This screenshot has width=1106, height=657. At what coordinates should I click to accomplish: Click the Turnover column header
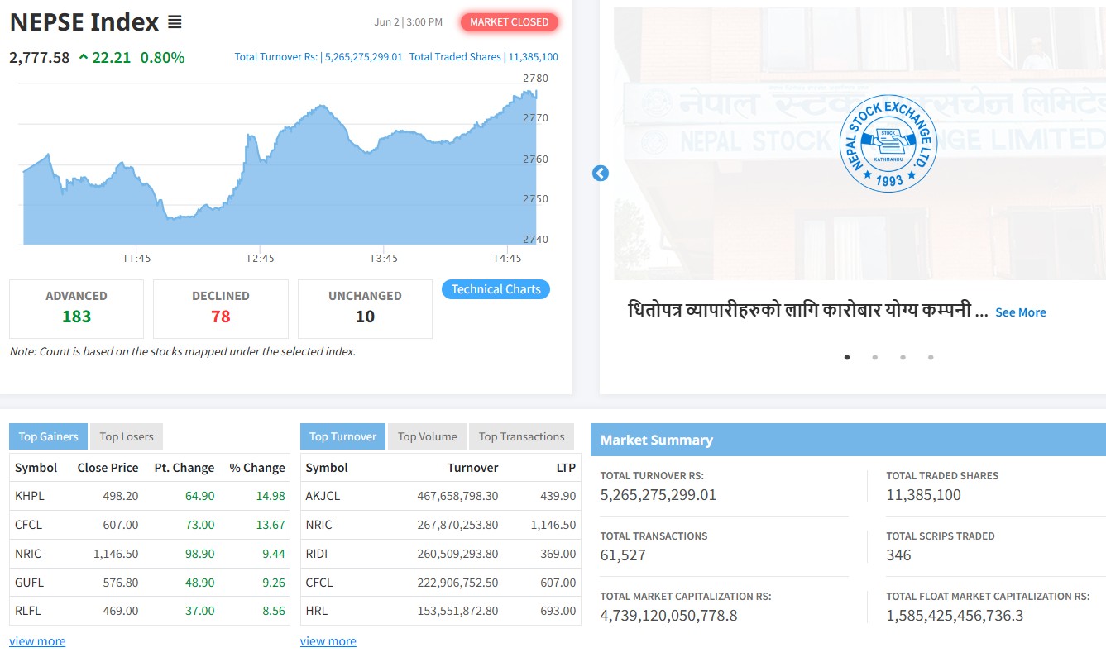point(473,468)
